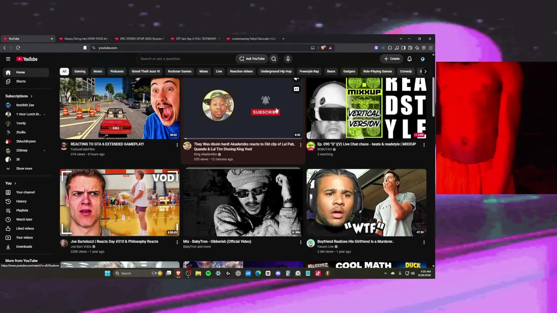
Task: Start voice search with microphone icon
Action: 288,59
